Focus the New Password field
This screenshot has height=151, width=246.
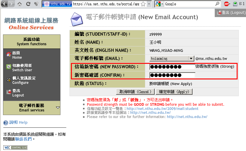[x=172, y=67]
